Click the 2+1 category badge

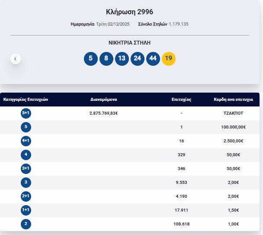(x=26, y=196)
